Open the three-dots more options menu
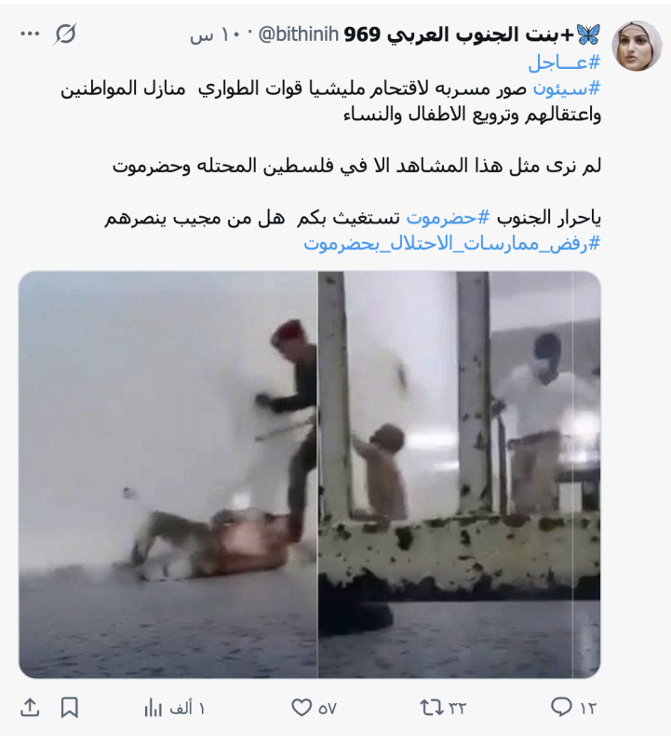The image size is (671, 745). pos(30,34)
